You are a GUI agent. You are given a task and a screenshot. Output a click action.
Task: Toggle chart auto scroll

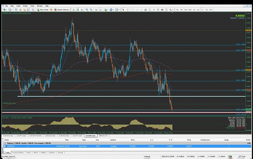click(96, 10)
